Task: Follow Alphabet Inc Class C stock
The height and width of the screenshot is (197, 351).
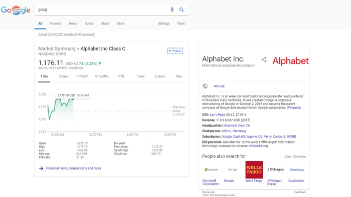Action: click(175, 51)
